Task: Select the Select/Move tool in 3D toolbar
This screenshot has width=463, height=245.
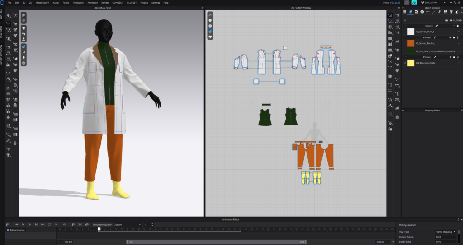Action: point(8,24)
